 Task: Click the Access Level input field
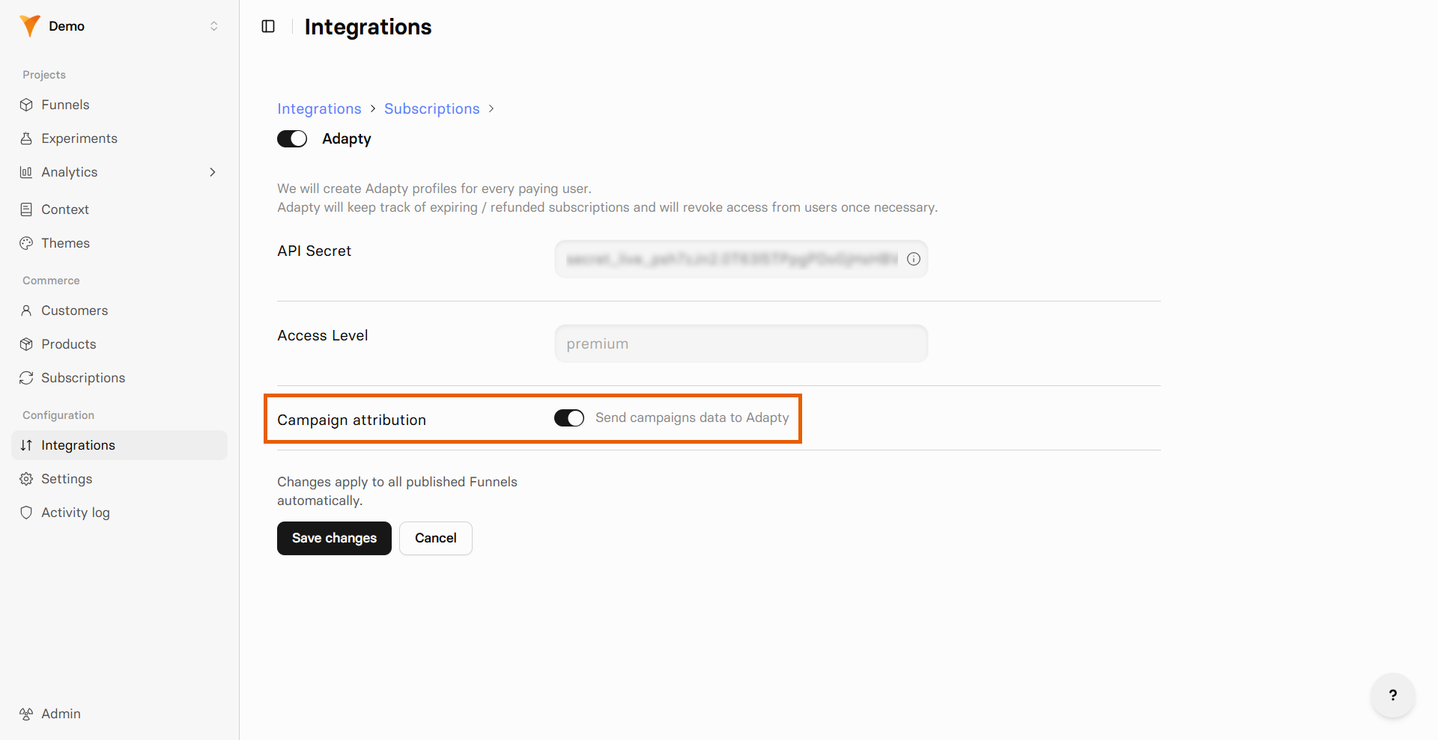(741, 343)
